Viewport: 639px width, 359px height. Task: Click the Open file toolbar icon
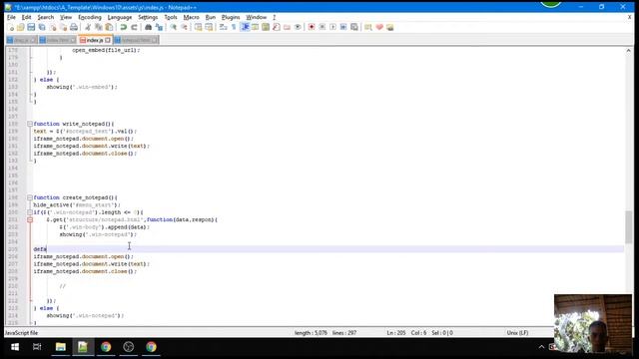(x=20, y=27)
